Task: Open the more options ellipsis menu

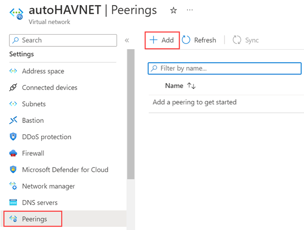Action: 189,10
